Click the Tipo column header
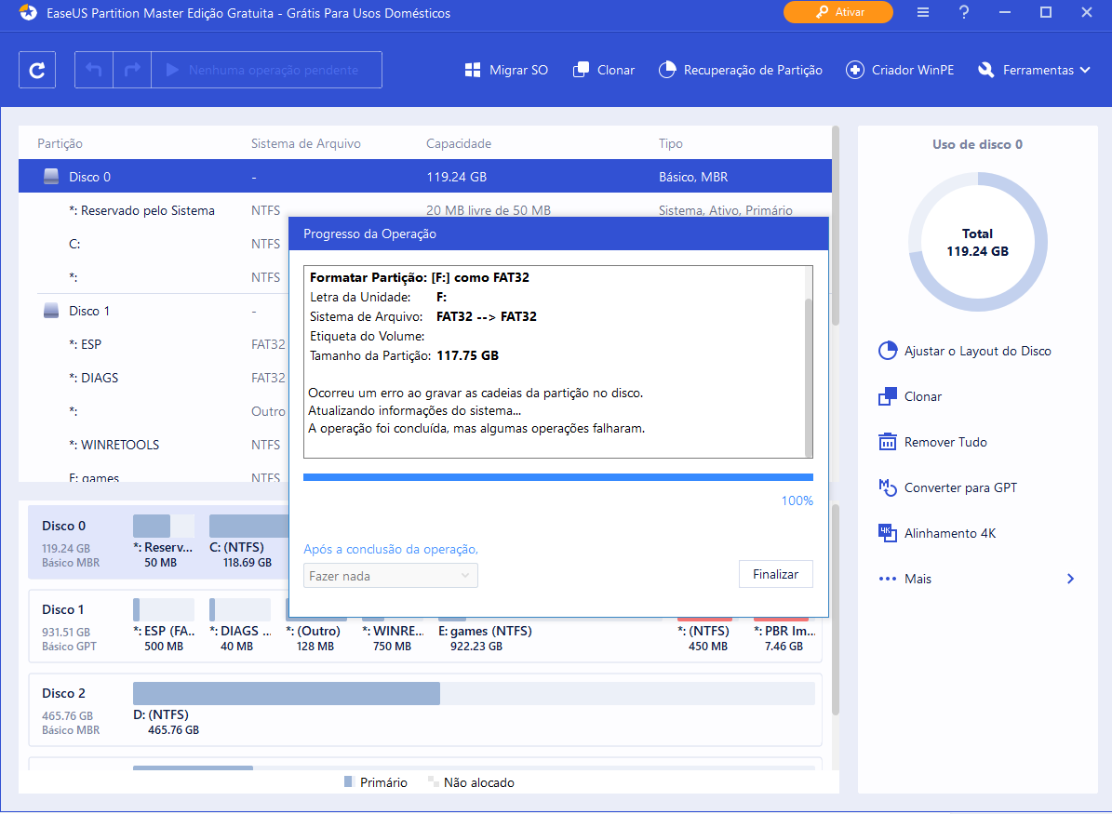Image resolution: width=1112 pixels, height=814 pixels. [x=670, y=143]
